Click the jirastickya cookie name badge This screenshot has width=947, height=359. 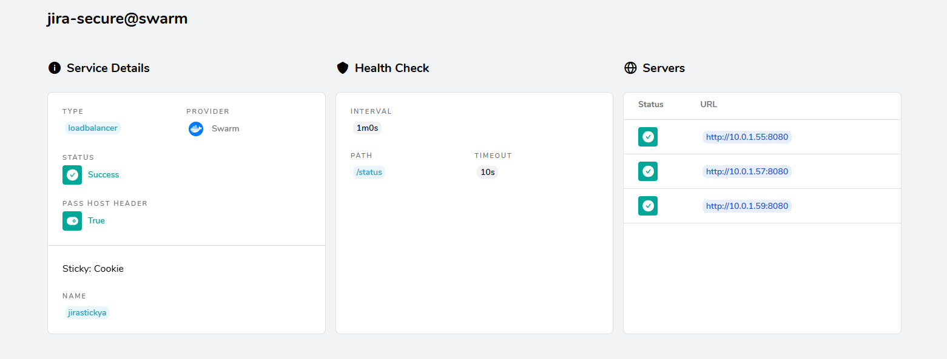(87, 312)
